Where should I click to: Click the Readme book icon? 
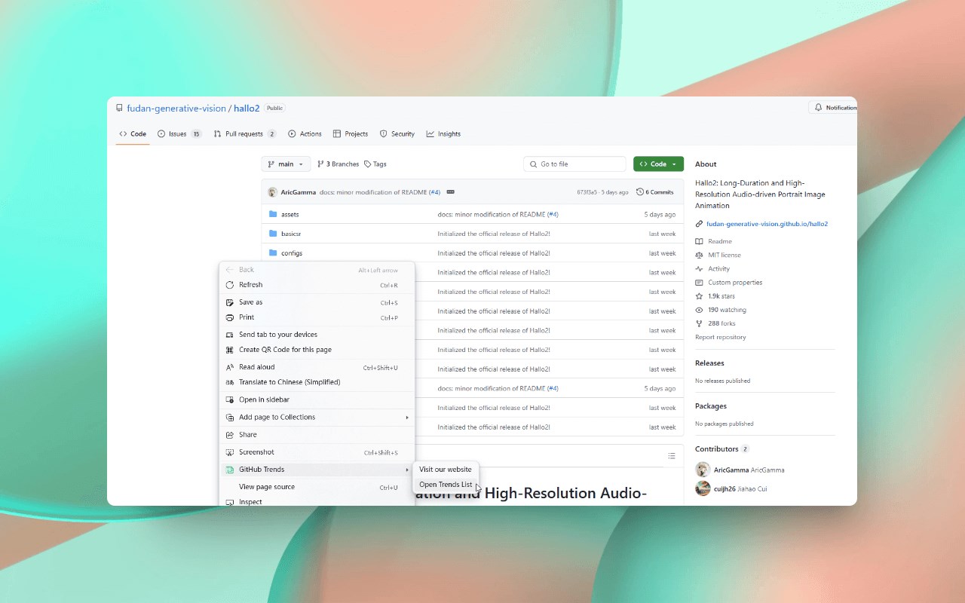[x=700, y=241]
